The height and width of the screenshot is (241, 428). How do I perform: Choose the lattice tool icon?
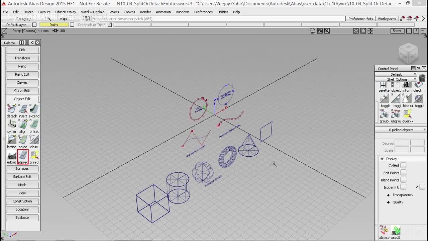pyautogui.click(x=12, y=140)
